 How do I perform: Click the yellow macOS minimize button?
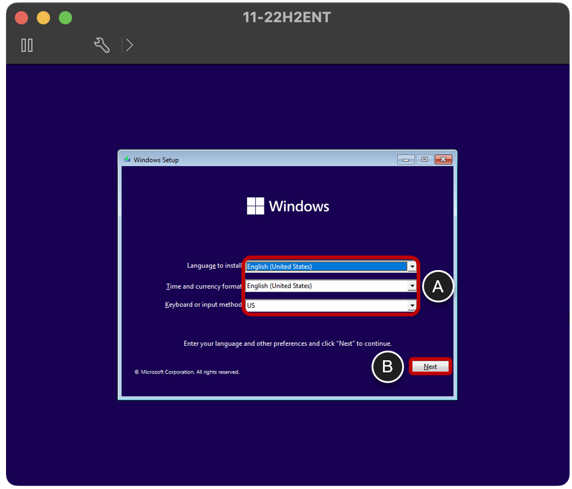coord(43,18)
